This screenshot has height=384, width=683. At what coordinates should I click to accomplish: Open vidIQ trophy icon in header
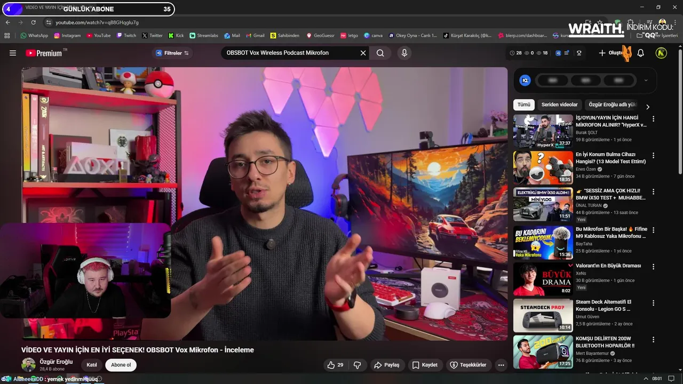[578, 53]
